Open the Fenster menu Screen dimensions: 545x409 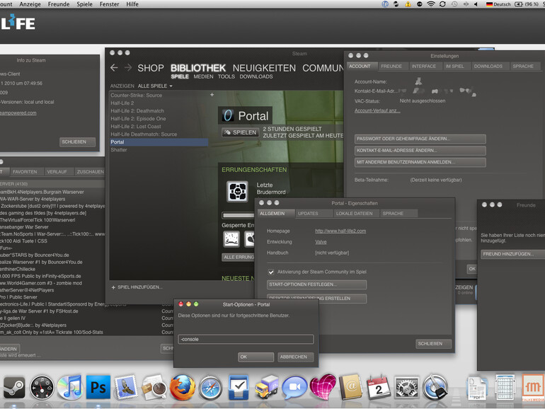109,4
